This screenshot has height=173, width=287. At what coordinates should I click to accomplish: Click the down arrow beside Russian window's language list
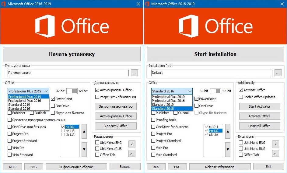click(x=84, y=149)
